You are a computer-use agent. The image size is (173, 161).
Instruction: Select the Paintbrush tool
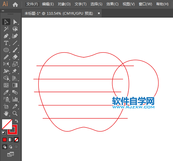tap(15, 50)
